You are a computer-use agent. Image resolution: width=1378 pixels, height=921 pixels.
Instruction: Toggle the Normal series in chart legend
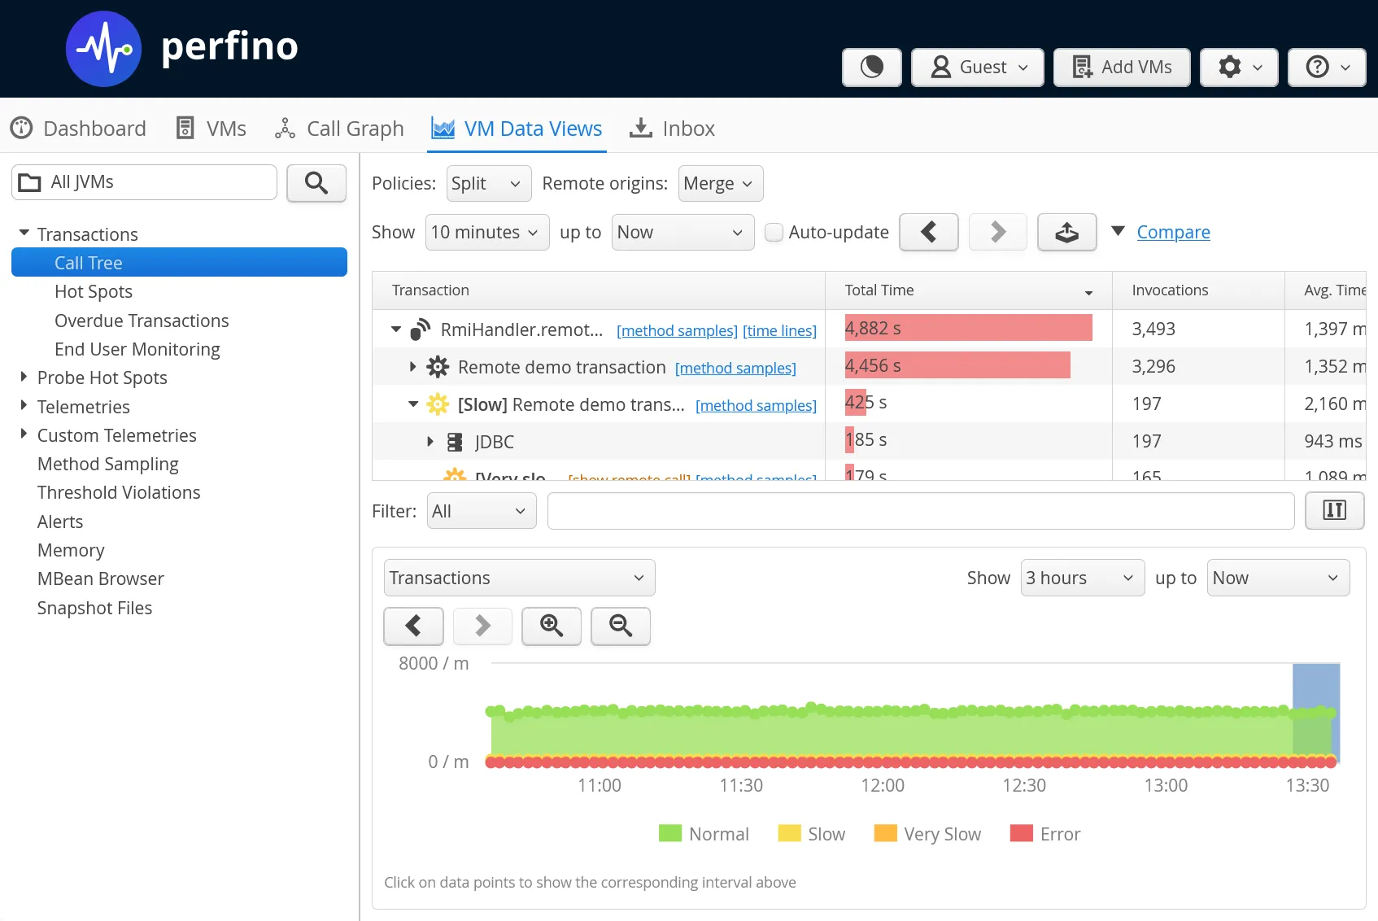704,834
